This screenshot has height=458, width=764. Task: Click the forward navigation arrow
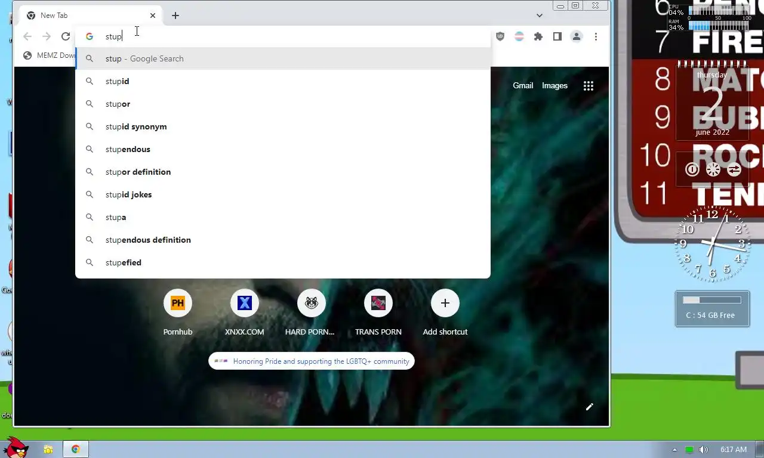(47, 36)
